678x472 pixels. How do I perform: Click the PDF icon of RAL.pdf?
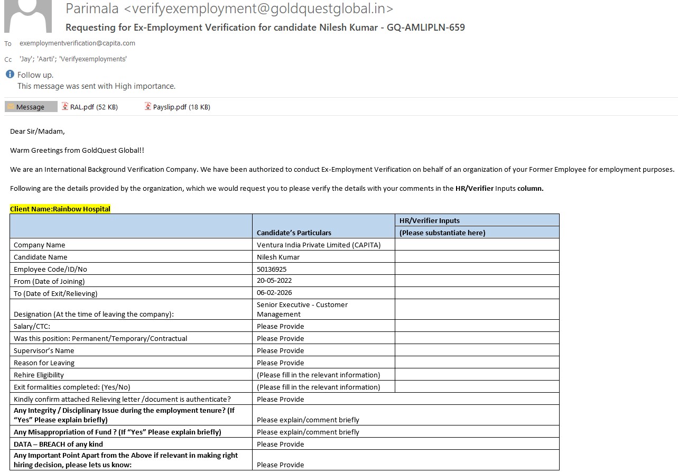pyautogui.click(x=65, y=107)
